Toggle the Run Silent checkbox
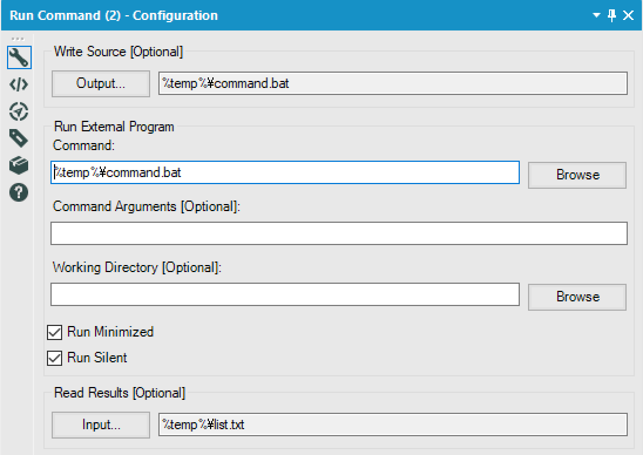643x455 pixels. point(55,358)
